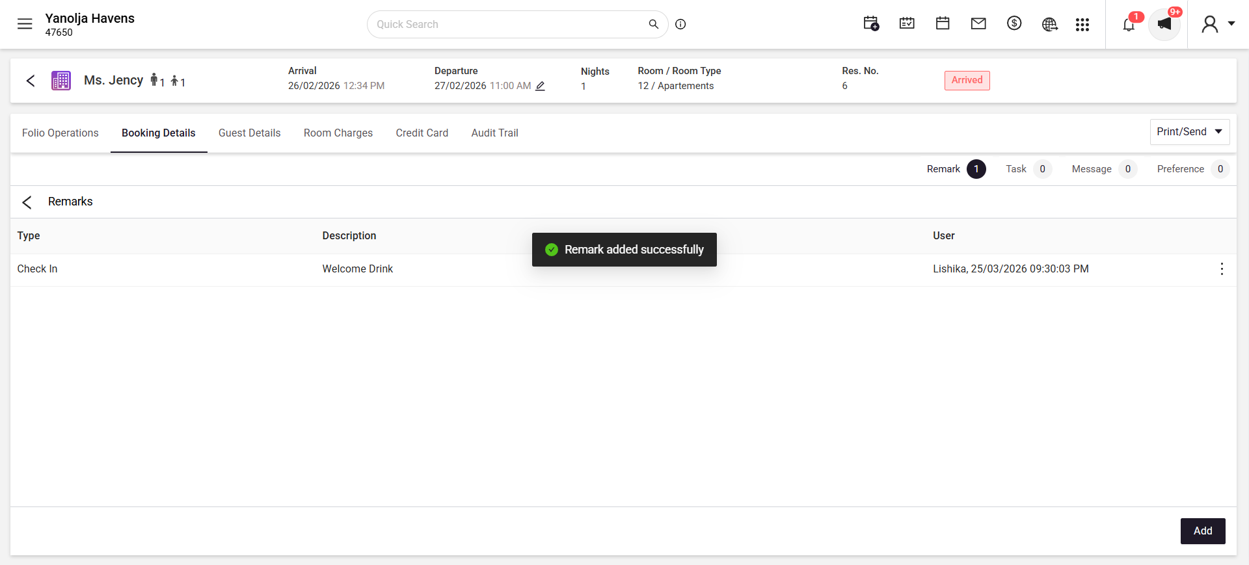Image resolution: width=1249 pixels, height=565 pixels.
Task: Open the search info icon
Action: (680, 24)
